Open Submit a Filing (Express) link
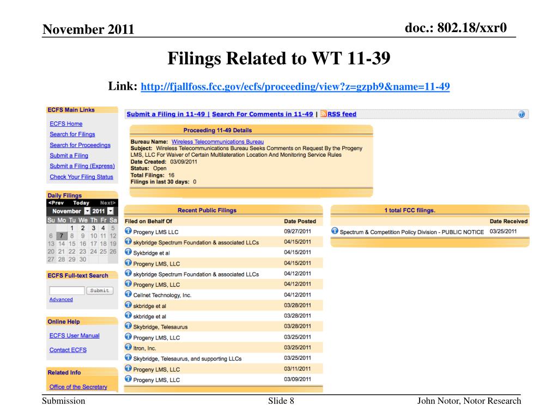 click(x=82, y=166)
